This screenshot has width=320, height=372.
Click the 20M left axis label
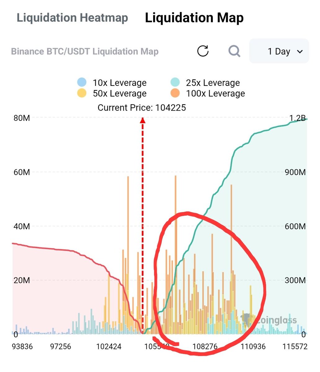[x=21, y=280]
